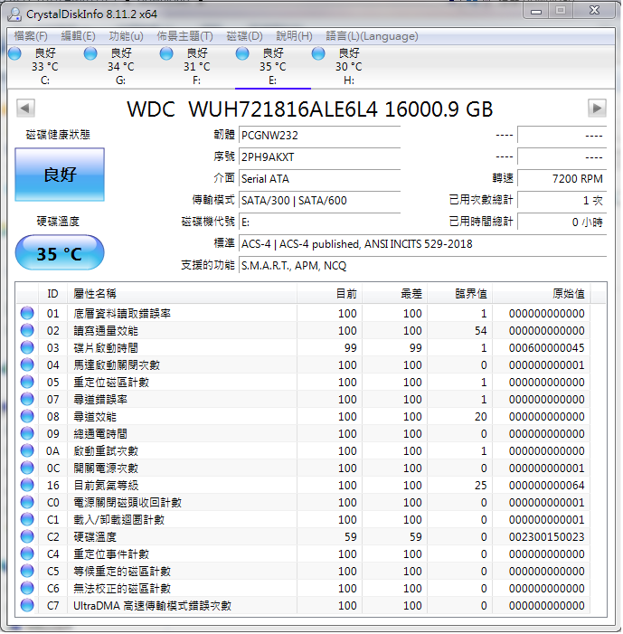Maximize the CrystalDiskInfo window
Image resolution: width=623 pixels, height=634 pixels.
[561, 11]
